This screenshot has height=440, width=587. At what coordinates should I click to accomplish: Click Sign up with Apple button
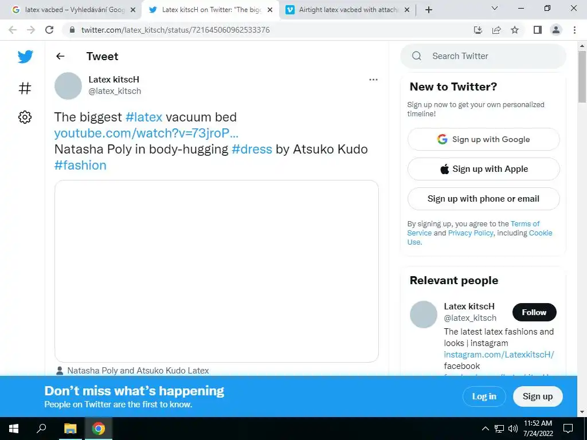coord(483,169)
